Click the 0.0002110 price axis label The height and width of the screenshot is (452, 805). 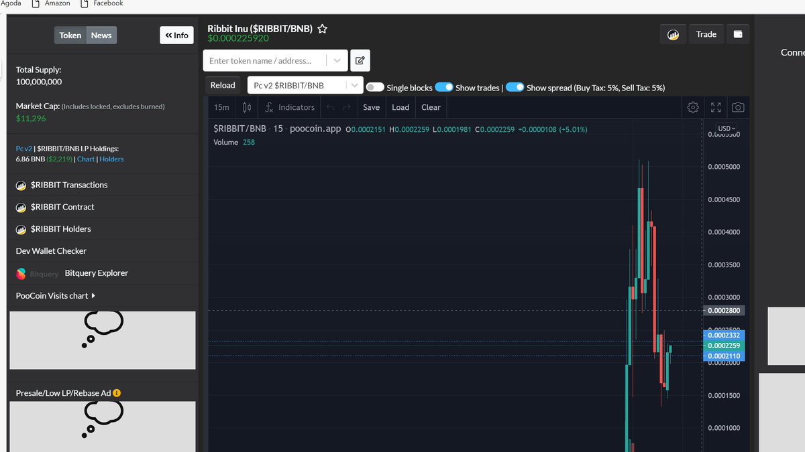click(724, 356)
